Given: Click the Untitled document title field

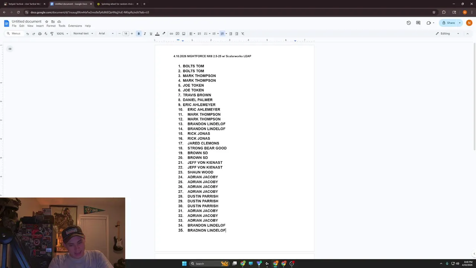Looking at the screenshot, I should coord(26,22).
